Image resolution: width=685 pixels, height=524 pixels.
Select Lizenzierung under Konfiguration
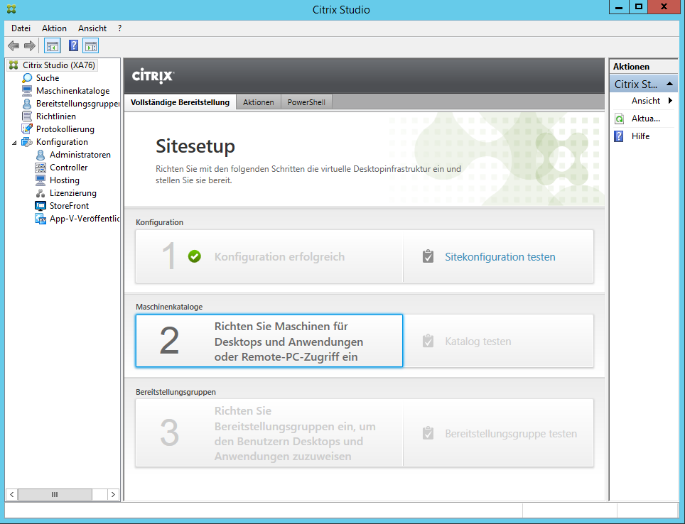click(73, 193)
